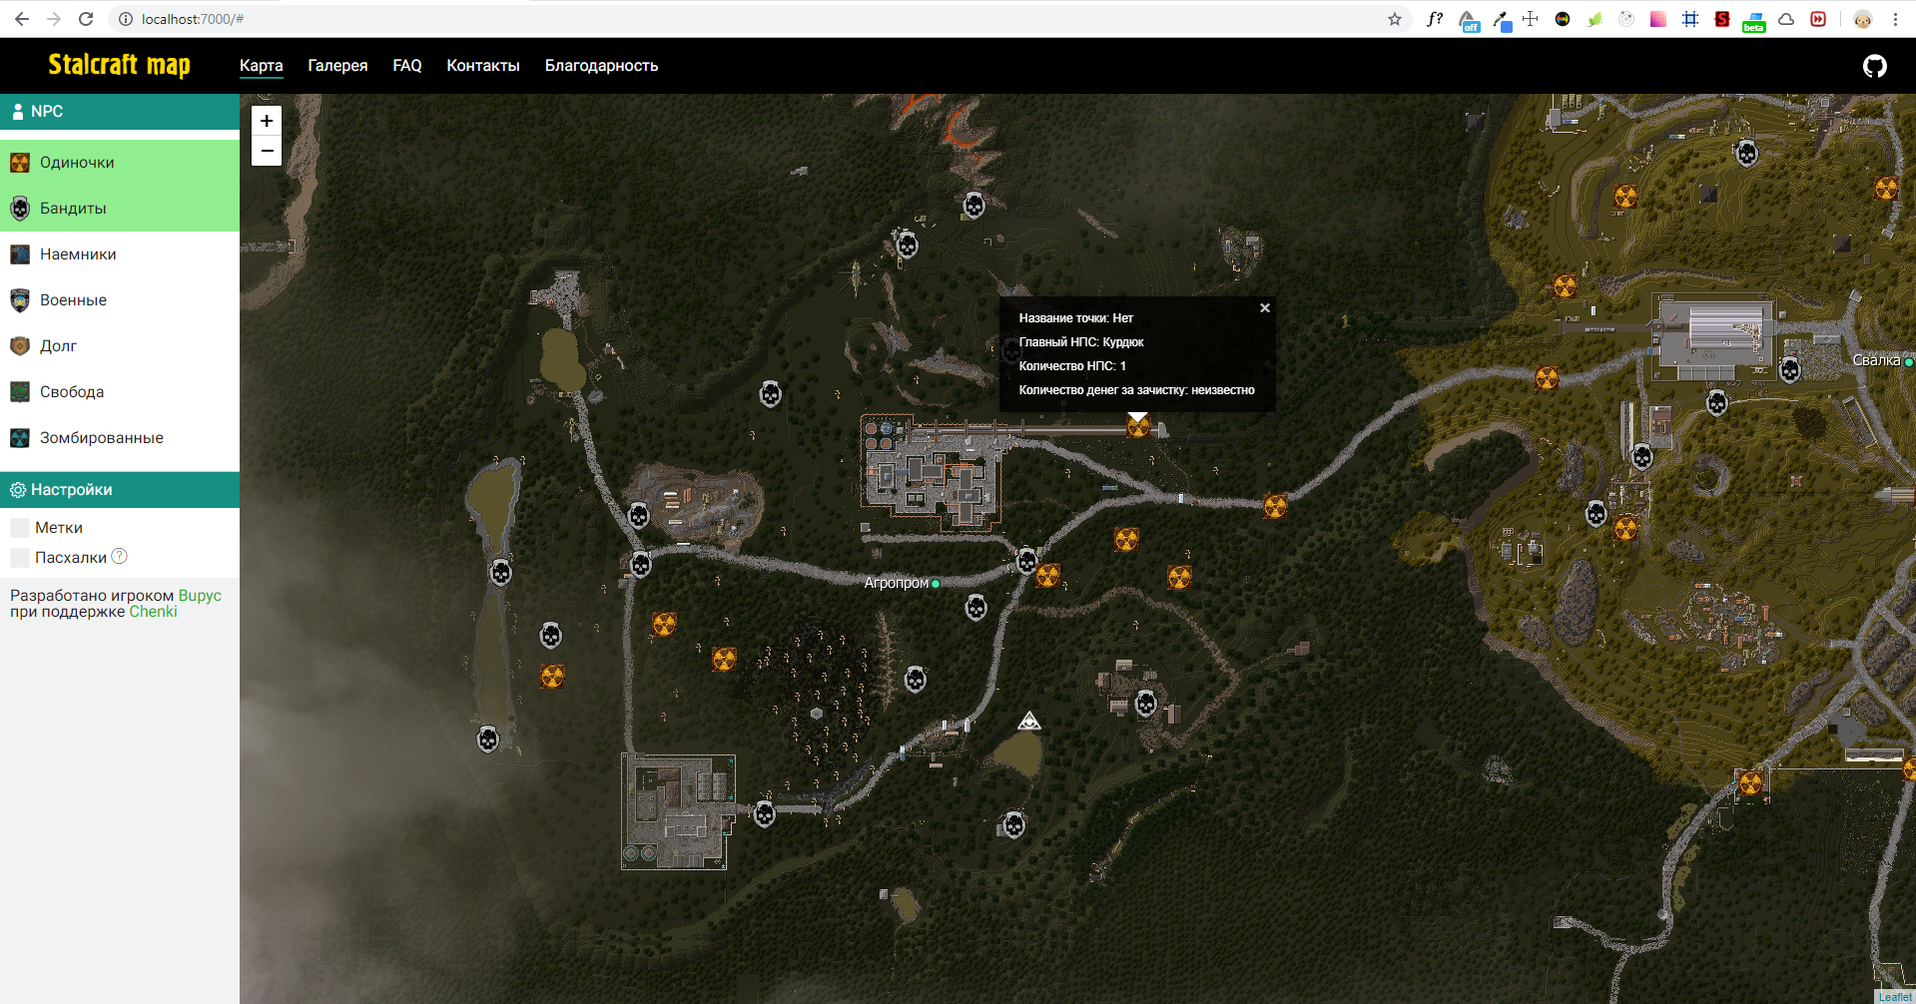This screenshot has width=1916, height=1004.
Task: Open the Благодарность tab
Action: pyautogui.click(x=601, y=66)
